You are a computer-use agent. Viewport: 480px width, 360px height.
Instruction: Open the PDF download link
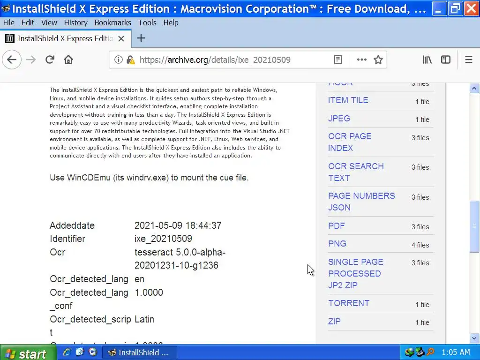tap(337, 226)
